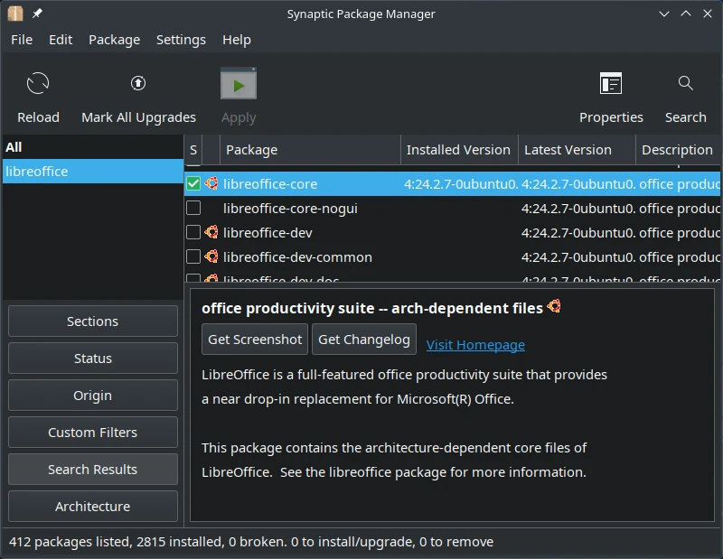The image size is (723, 559).
Task: Click the Reload toolbar icon
Action: coord(38,85)
